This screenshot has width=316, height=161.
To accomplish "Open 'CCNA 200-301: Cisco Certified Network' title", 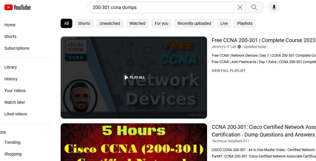I will pos(264,131).
